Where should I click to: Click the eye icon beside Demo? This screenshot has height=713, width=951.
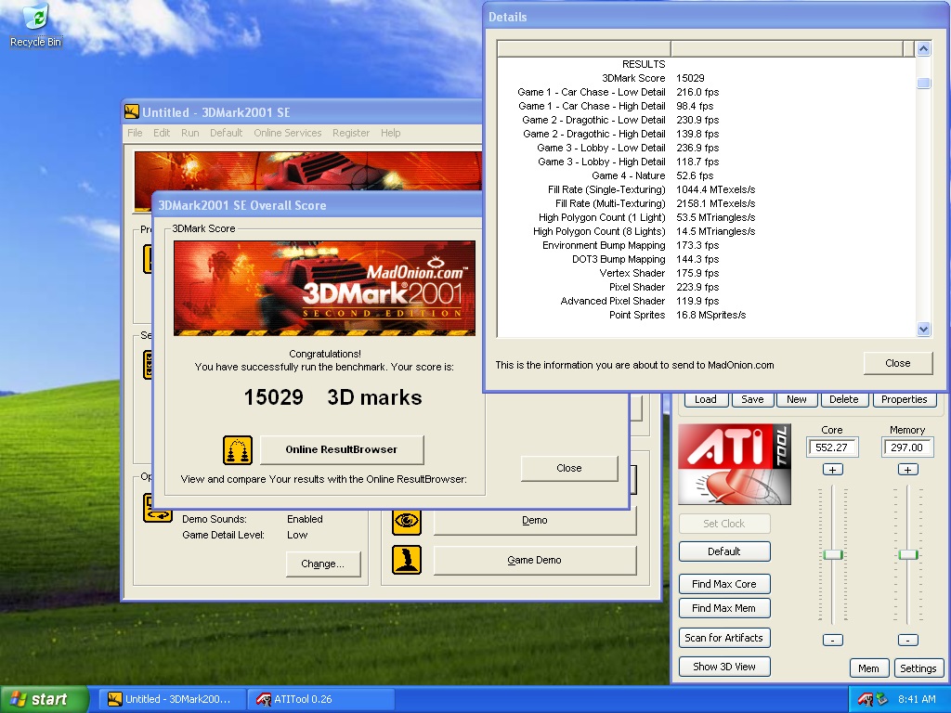[x=407, y=520]
